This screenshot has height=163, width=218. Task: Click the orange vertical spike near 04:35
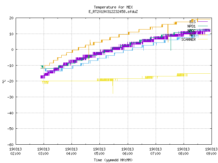click(x=89, y=53)
